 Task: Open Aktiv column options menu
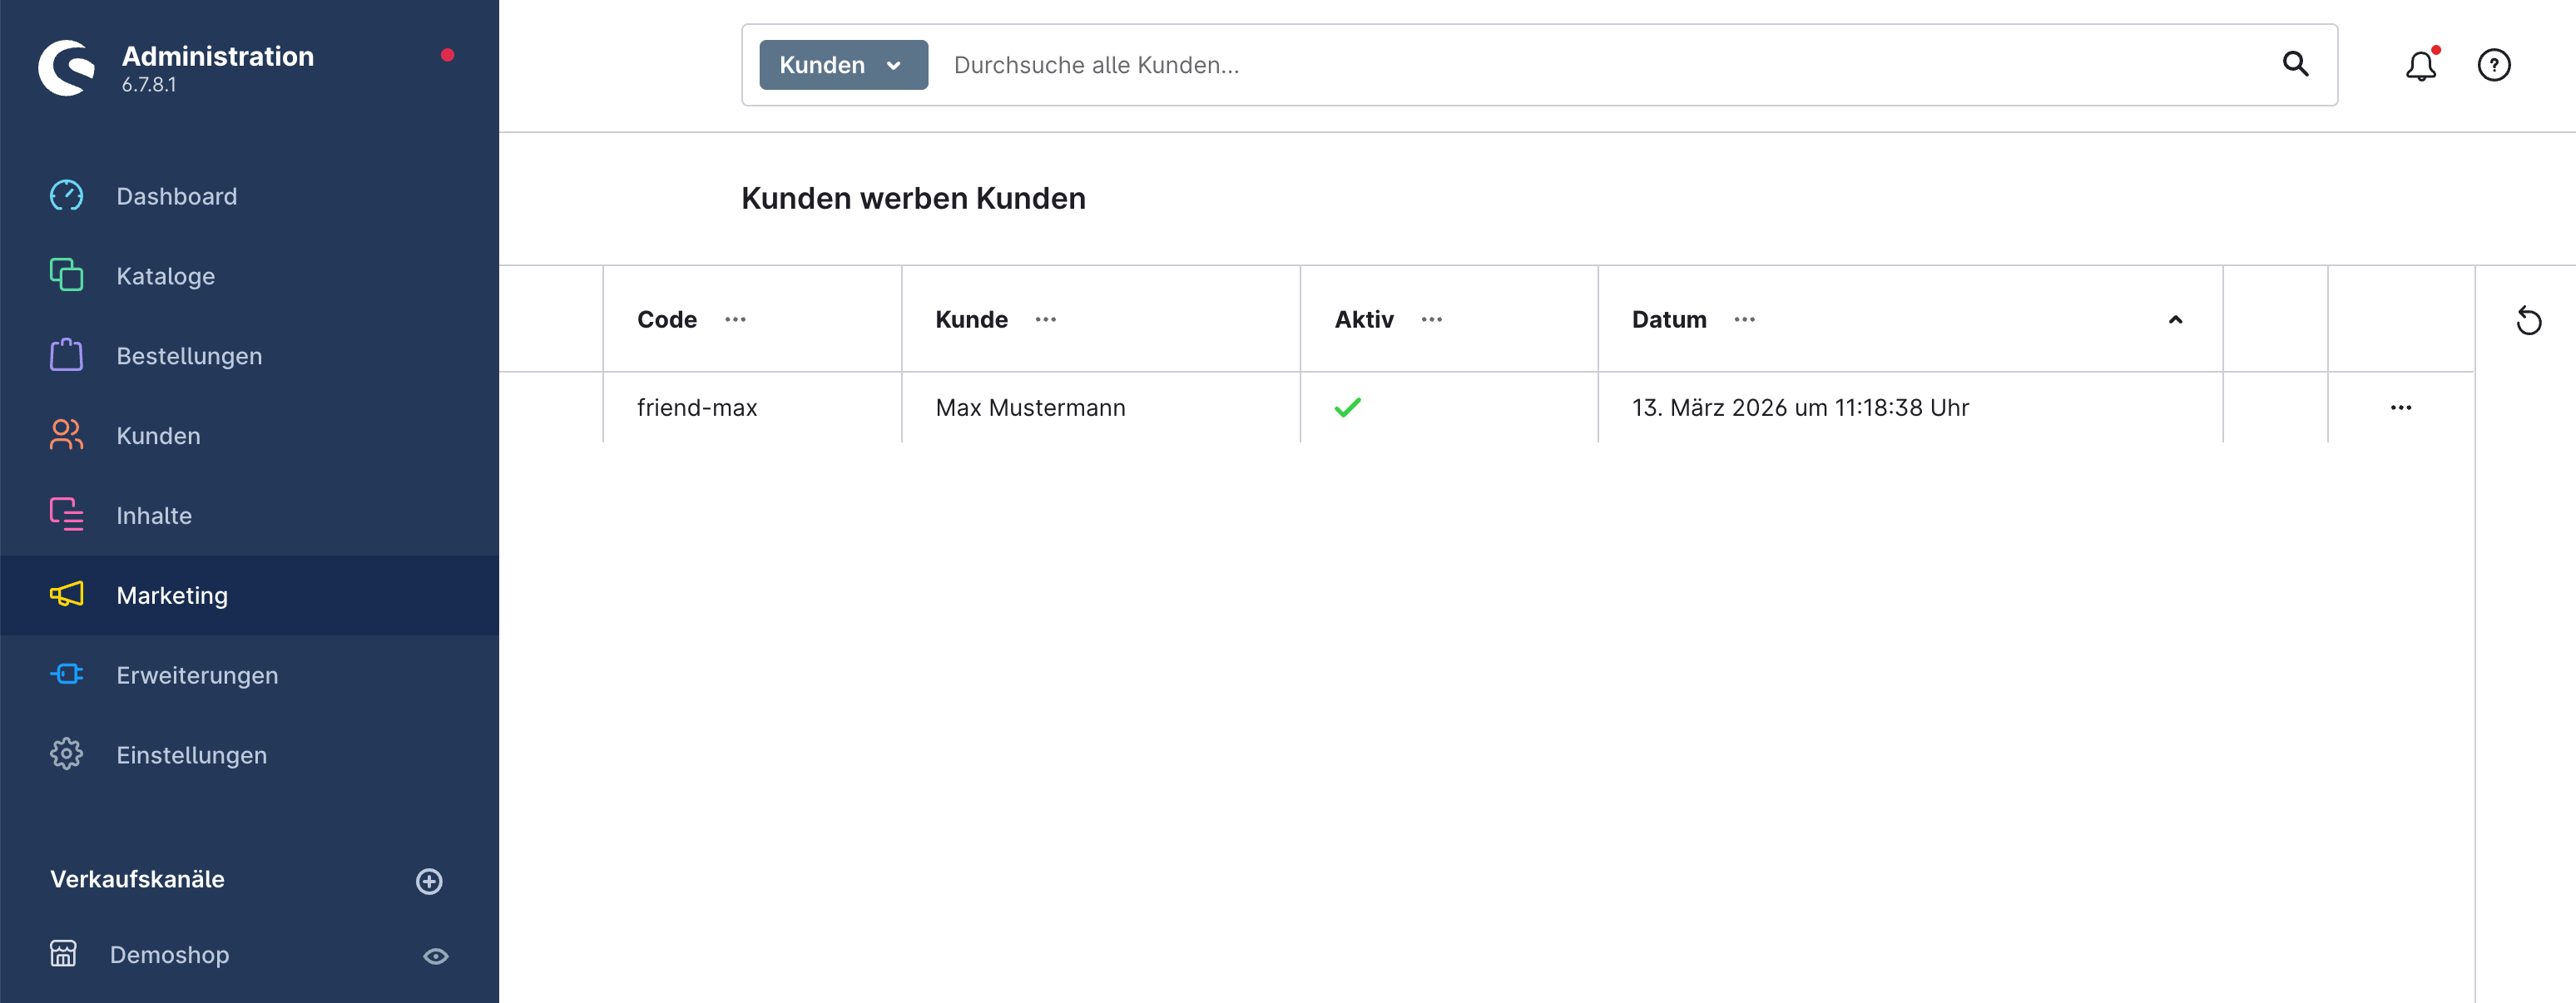point(1431,320)
